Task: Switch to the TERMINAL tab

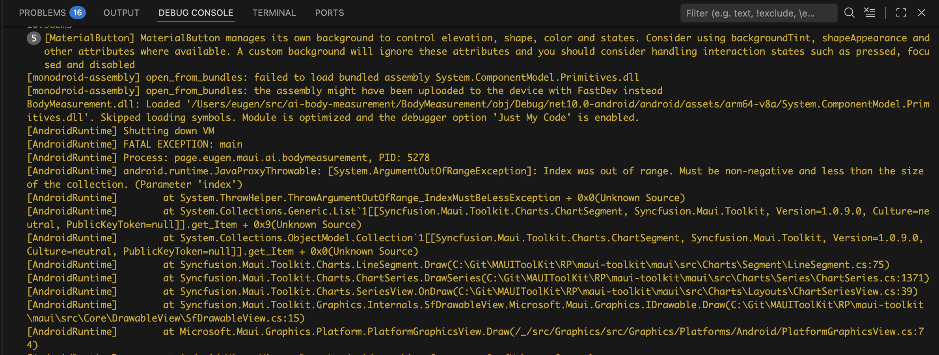Action: click(274, 13)
